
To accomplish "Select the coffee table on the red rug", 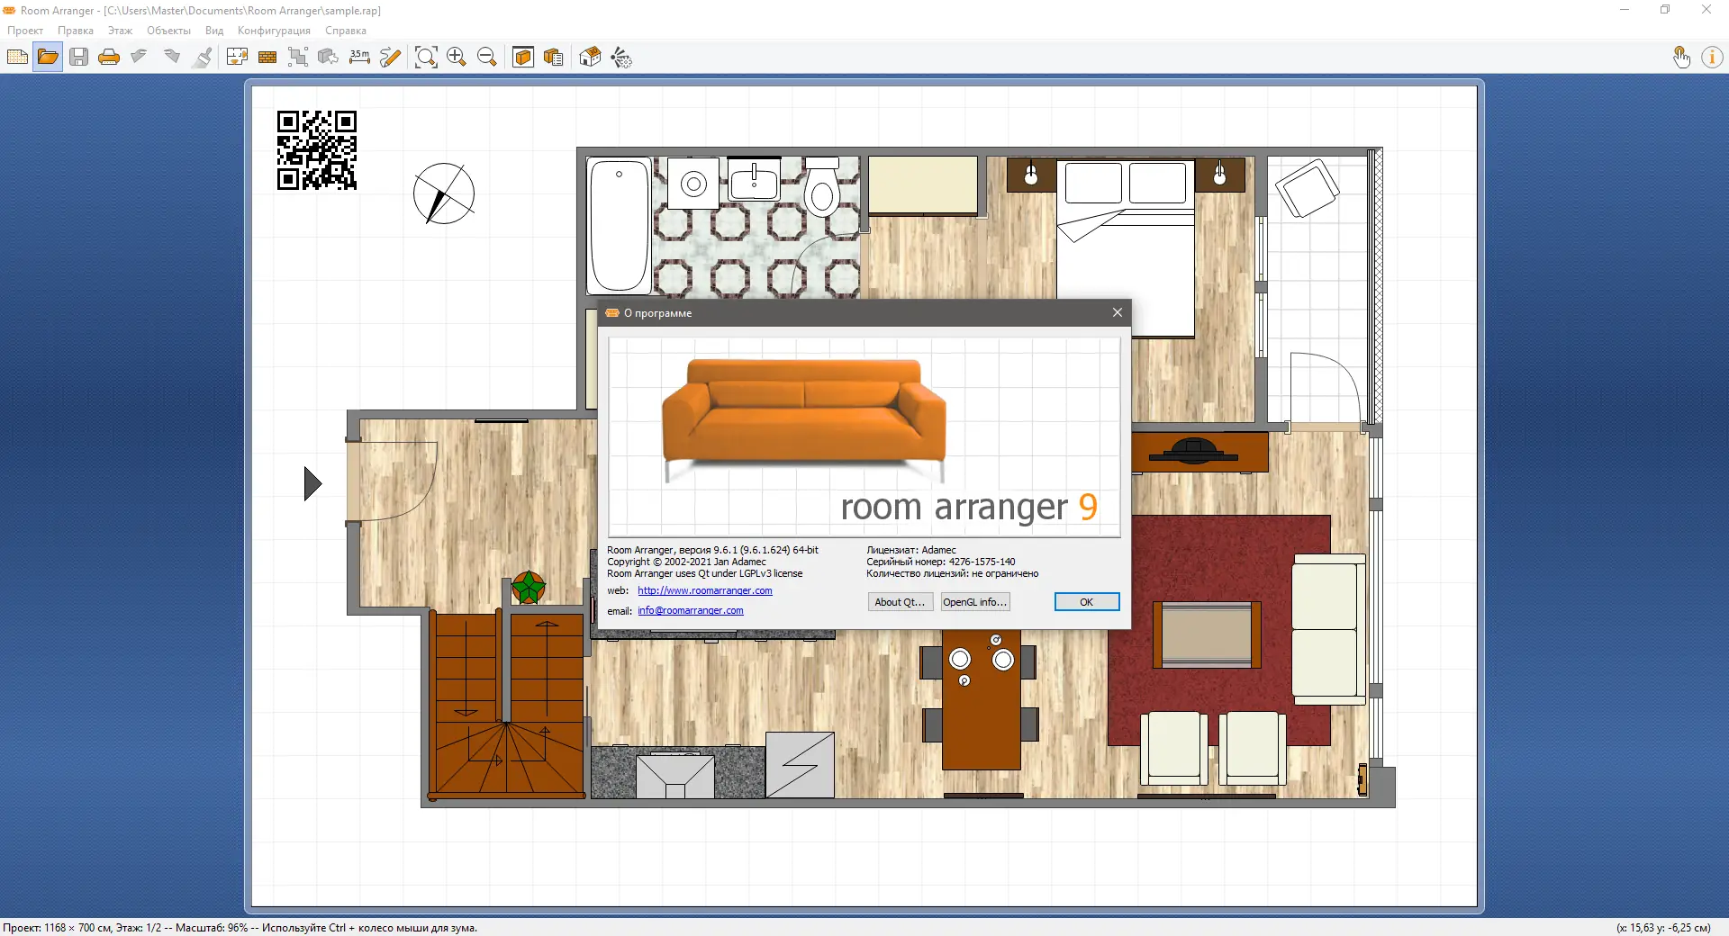I will (x=1207, y=634).
